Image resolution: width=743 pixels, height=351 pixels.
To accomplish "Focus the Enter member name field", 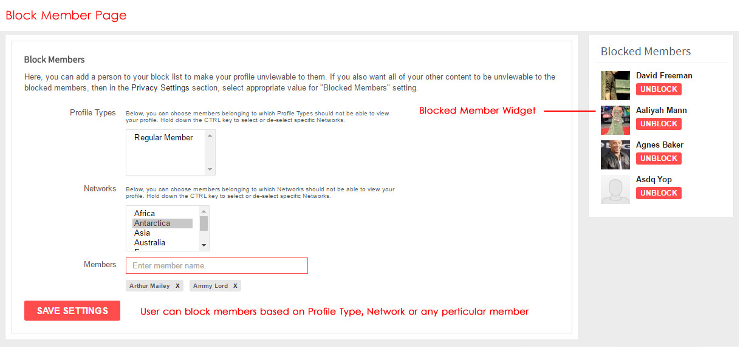I will pos(217,266).
